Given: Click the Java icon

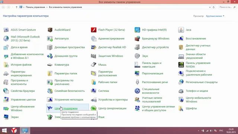Looking at the screenshot, I should click(181, 30).
